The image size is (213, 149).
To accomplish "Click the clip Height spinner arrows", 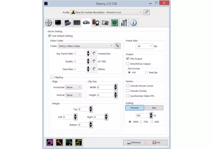I will (x=116, y=95).
